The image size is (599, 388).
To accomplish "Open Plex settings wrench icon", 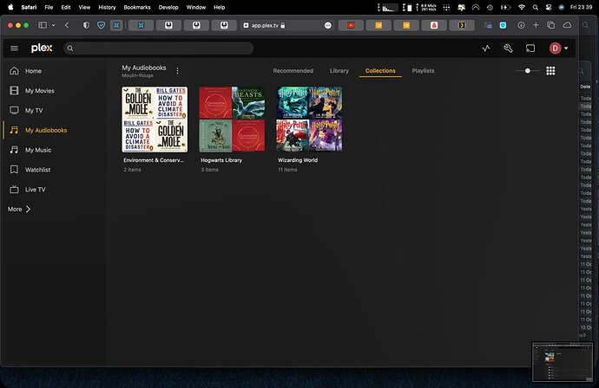I will [x=508, y=48].
